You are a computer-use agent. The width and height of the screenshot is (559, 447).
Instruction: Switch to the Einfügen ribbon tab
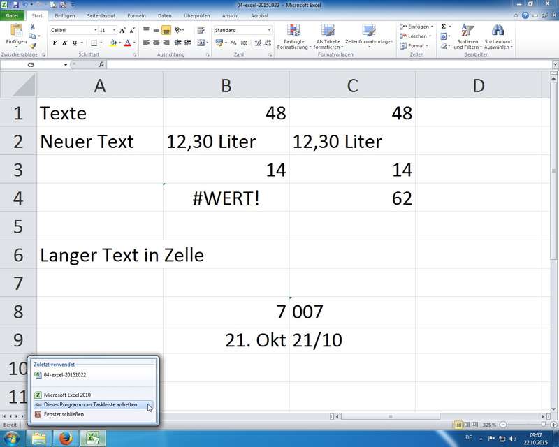(64, 15)
